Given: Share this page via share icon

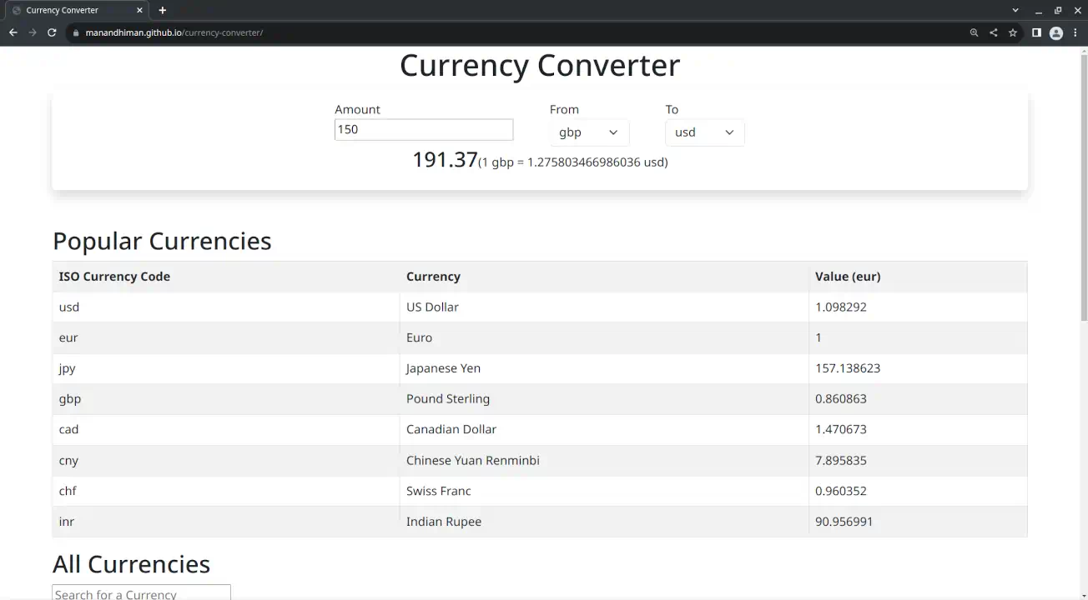Looking at the screenshot, I should pos(993,32).
